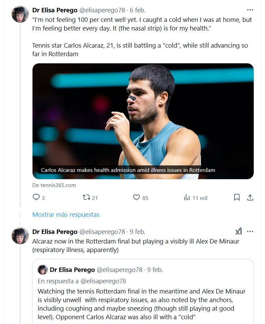
Task: Expand 'Mostrar más respuestas'
Action: pyautogui.click(x=66, y=215)
